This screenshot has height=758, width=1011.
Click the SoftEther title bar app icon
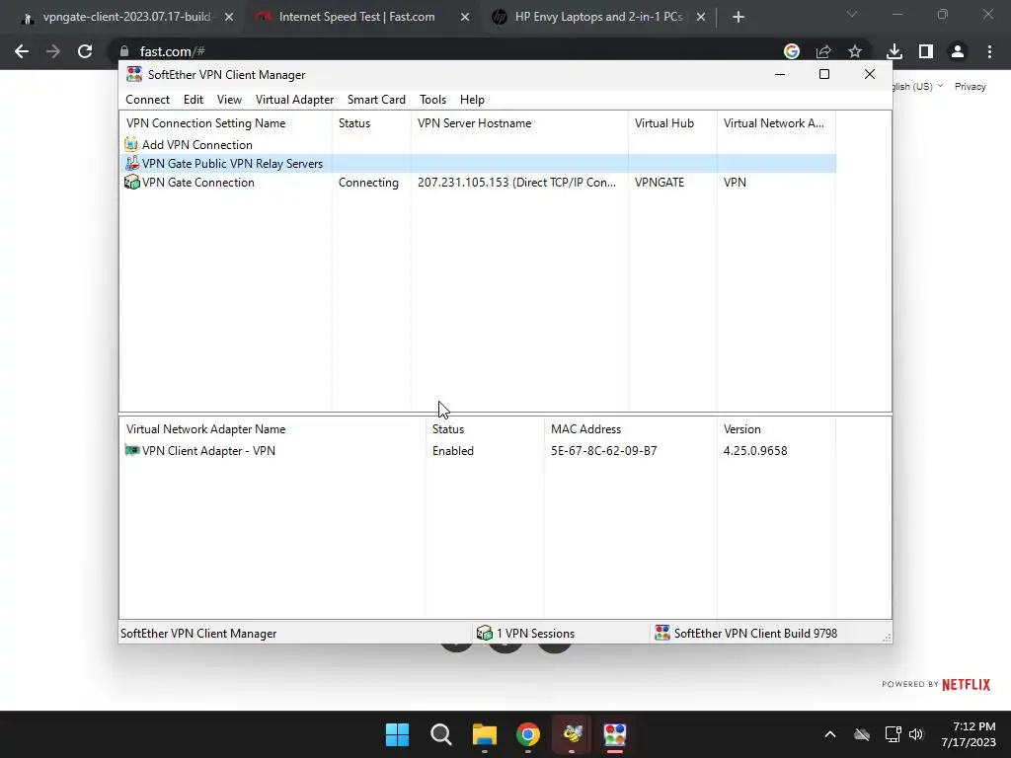[134, 74]
